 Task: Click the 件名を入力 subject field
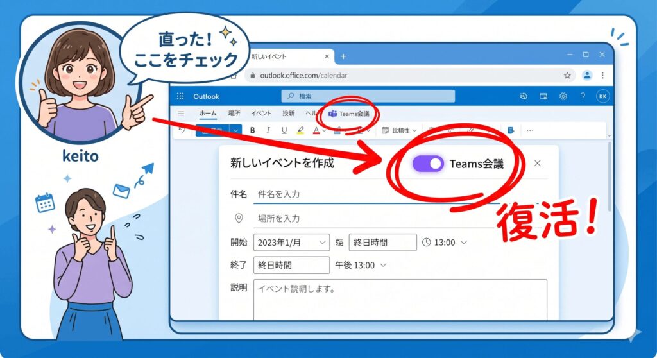[385, 194]
